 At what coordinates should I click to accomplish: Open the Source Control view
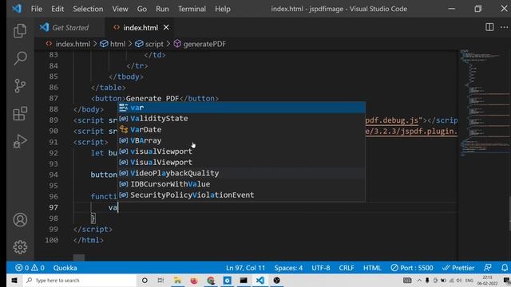pyautogui.click(x=20, y=86)
